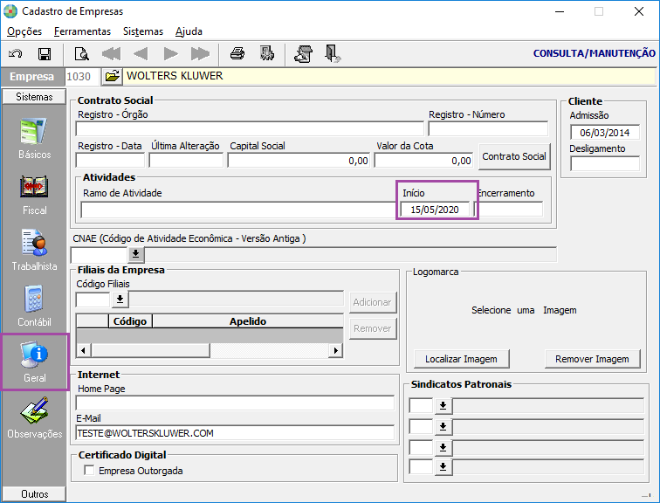Focus the Última Alteração field
Image resolution: width=660 pixels, height=503 pixels.
pos(186,161)
